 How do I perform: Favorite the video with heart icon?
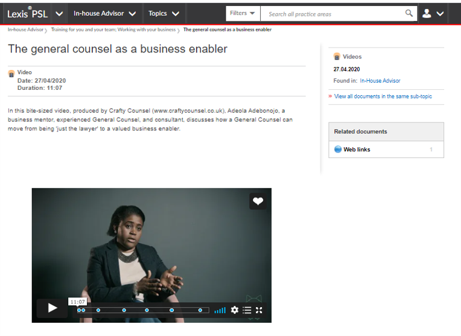point(258,201)
